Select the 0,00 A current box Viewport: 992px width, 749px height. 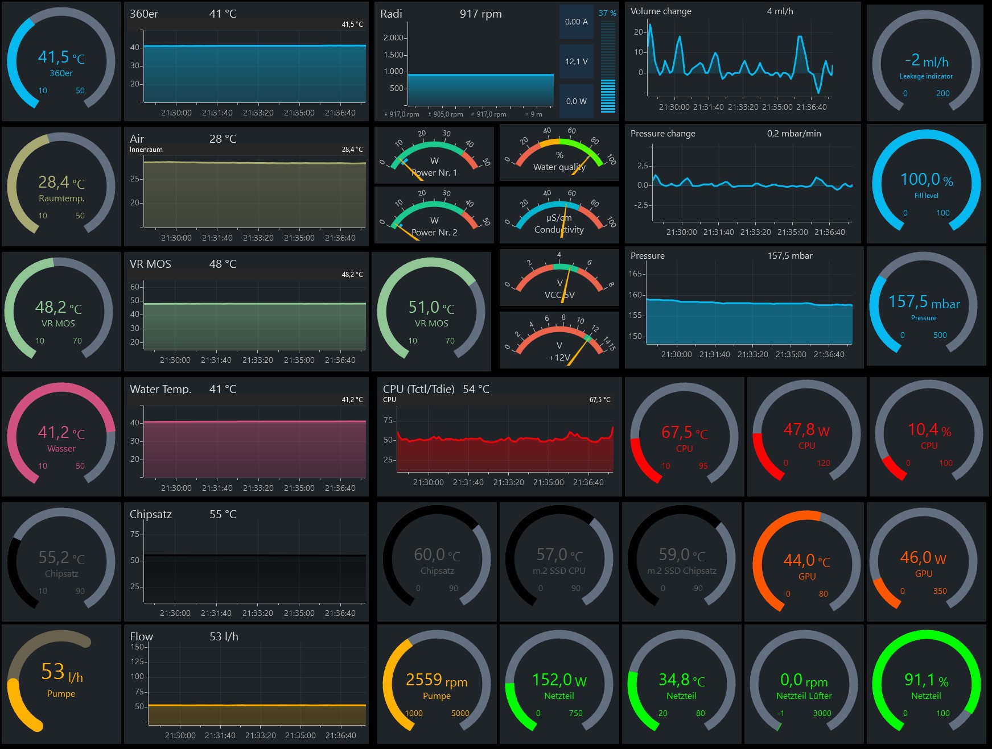click(576, 22)
